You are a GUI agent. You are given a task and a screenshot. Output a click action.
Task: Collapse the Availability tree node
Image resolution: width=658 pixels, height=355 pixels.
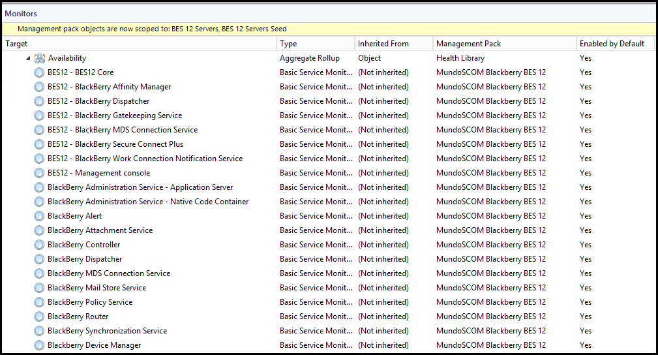(28, 58)
